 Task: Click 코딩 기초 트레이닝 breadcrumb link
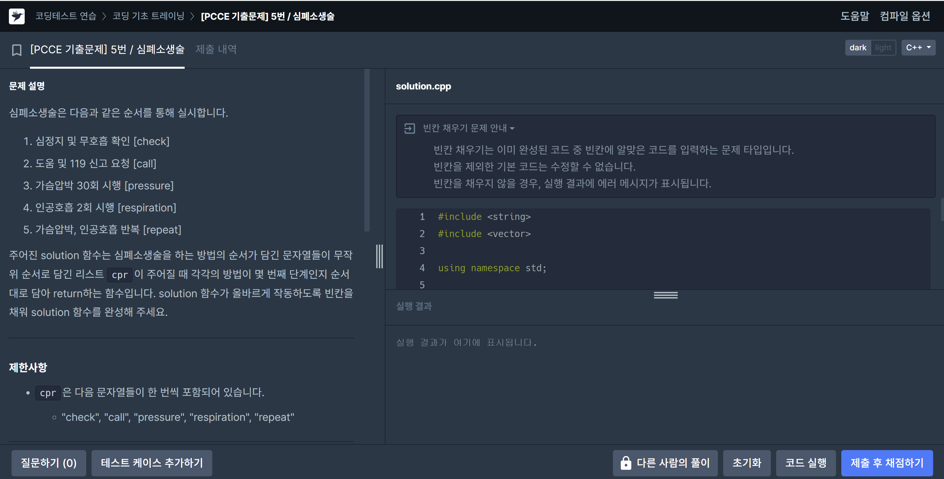(148, 16)
